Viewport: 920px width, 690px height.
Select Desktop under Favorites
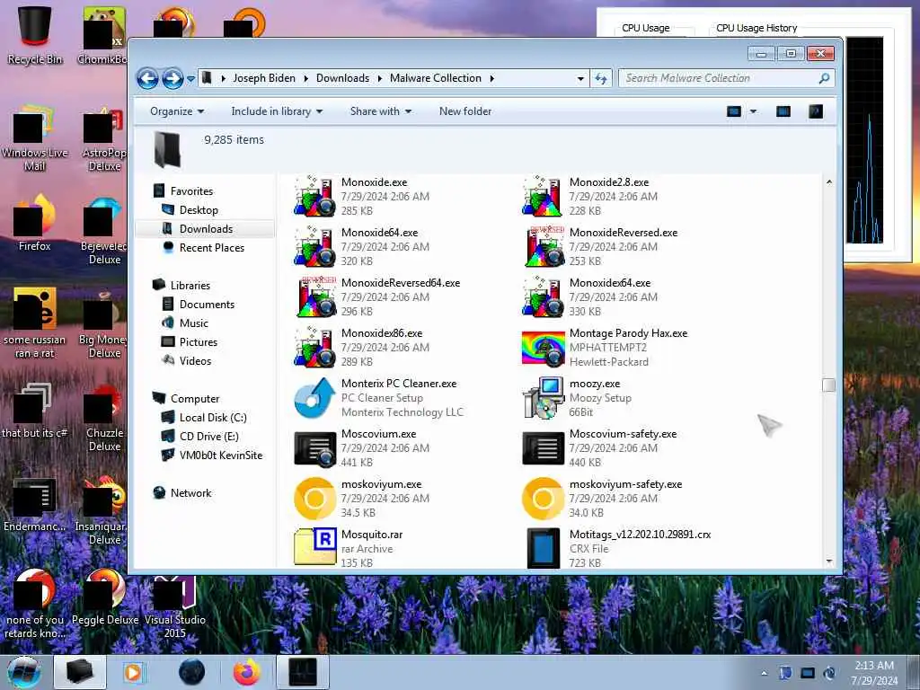pos(199,210)
